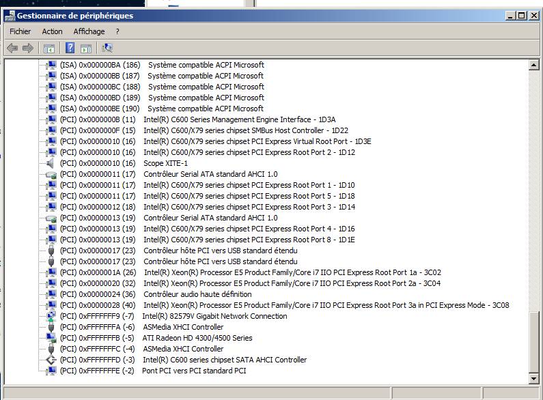
Task: Select Intel(R) 82579V Gigabit Network Connection
Action: click(173, 316)
